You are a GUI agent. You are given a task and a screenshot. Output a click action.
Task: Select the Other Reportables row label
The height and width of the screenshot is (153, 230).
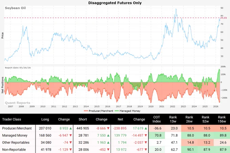pos(16,142)
